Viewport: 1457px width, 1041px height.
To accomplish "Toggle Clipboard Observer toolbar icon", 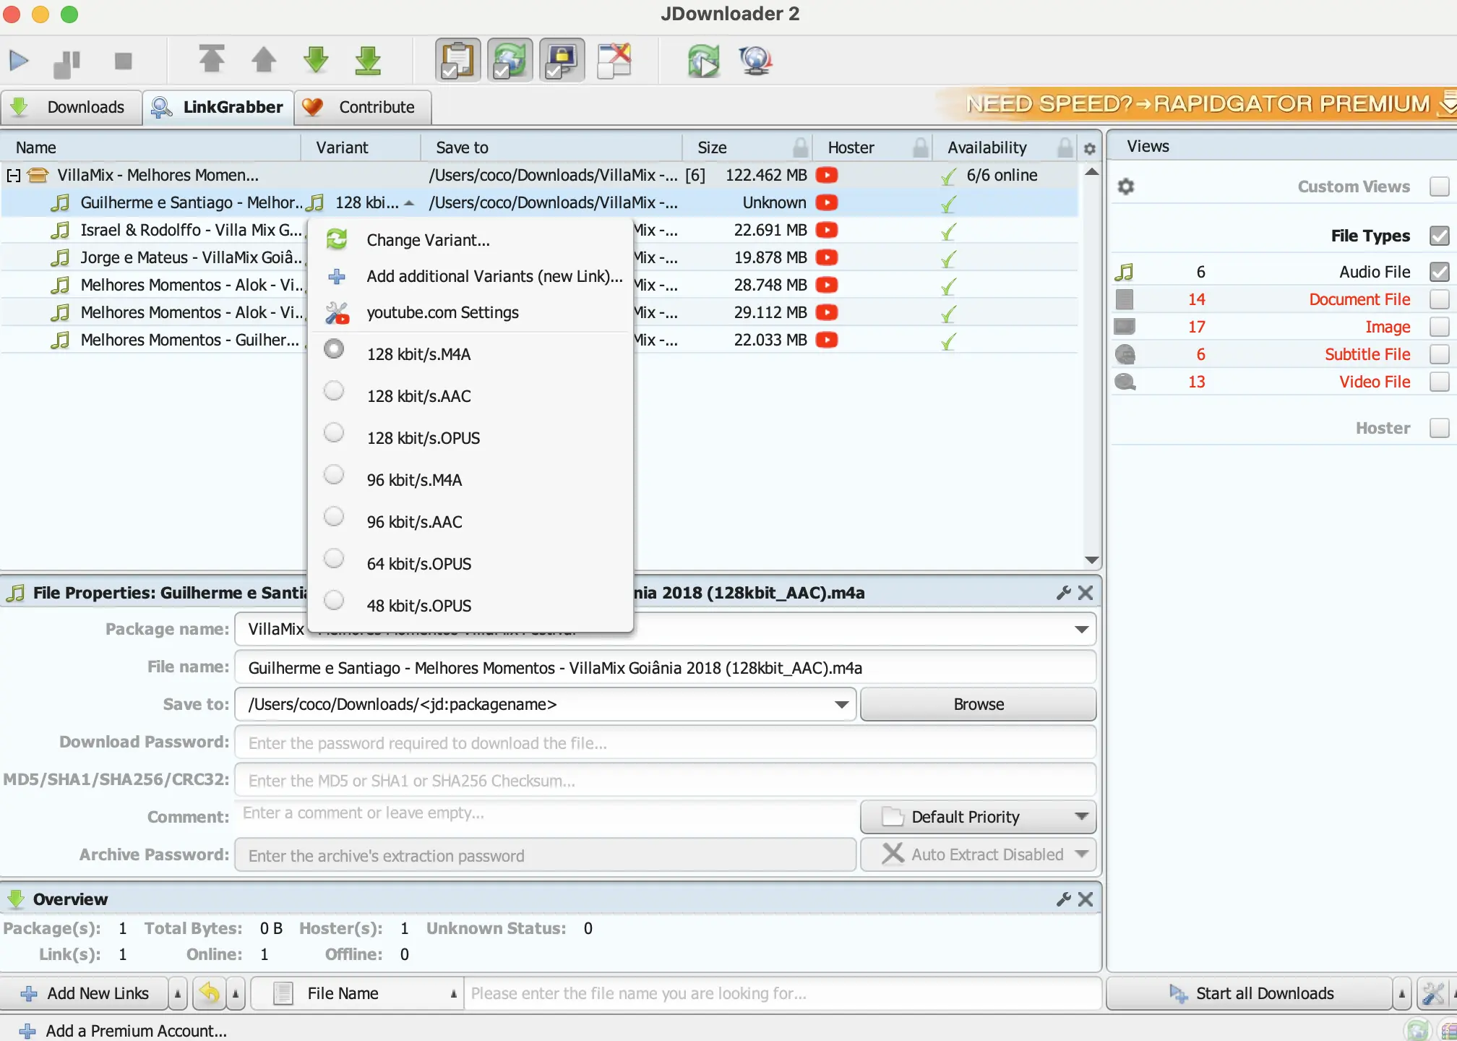I will (458, 61).
